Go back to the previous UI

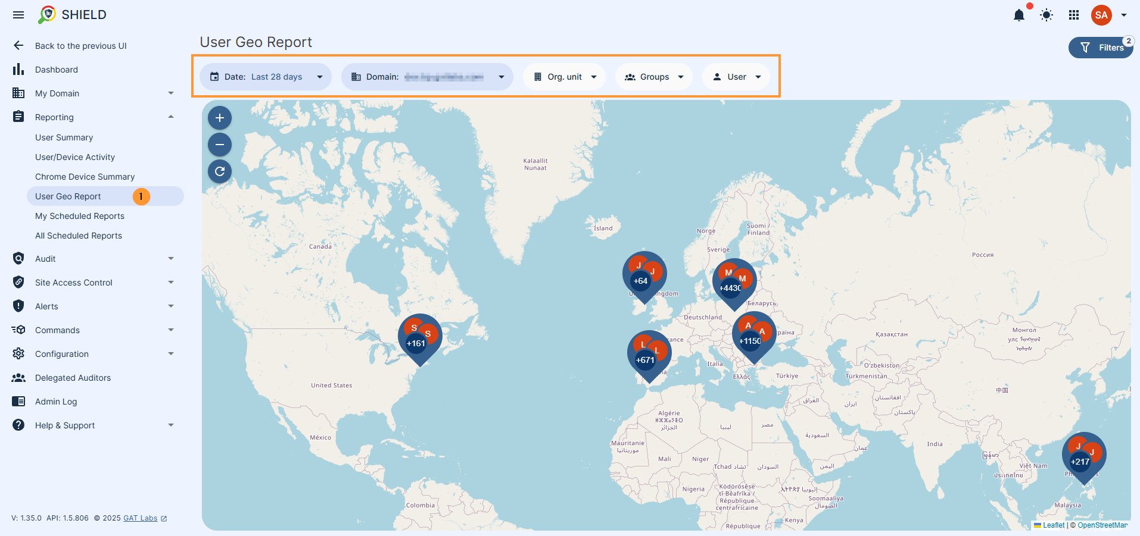(80, 46)
